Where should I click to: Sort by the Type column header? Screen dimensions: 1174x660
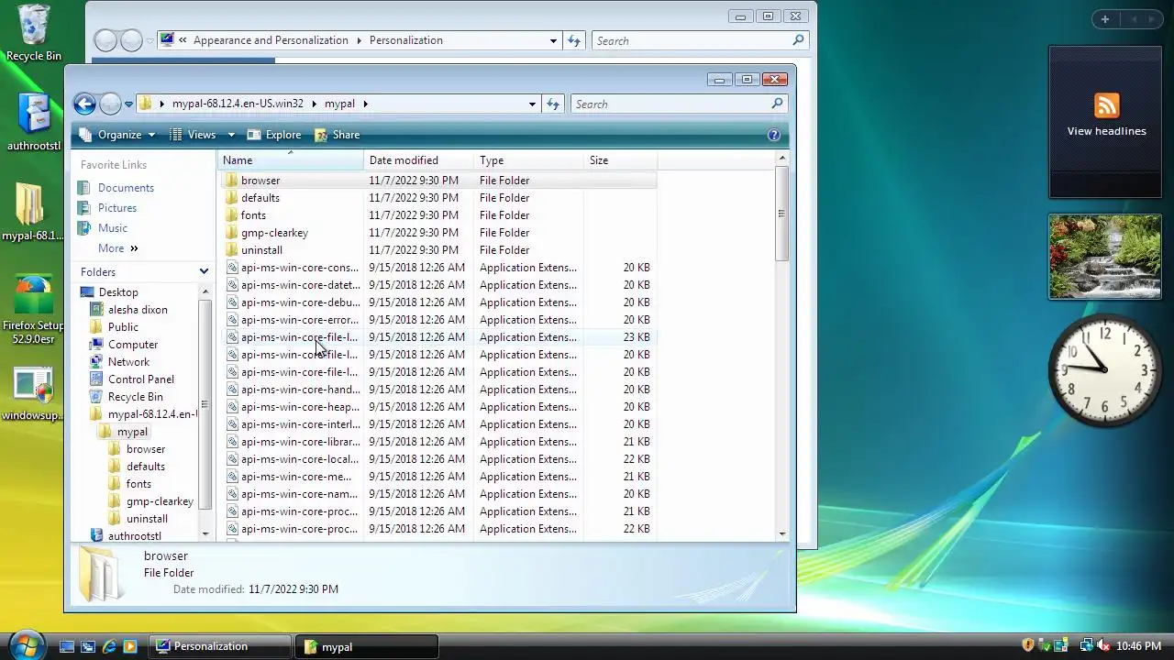coord(529,160)
